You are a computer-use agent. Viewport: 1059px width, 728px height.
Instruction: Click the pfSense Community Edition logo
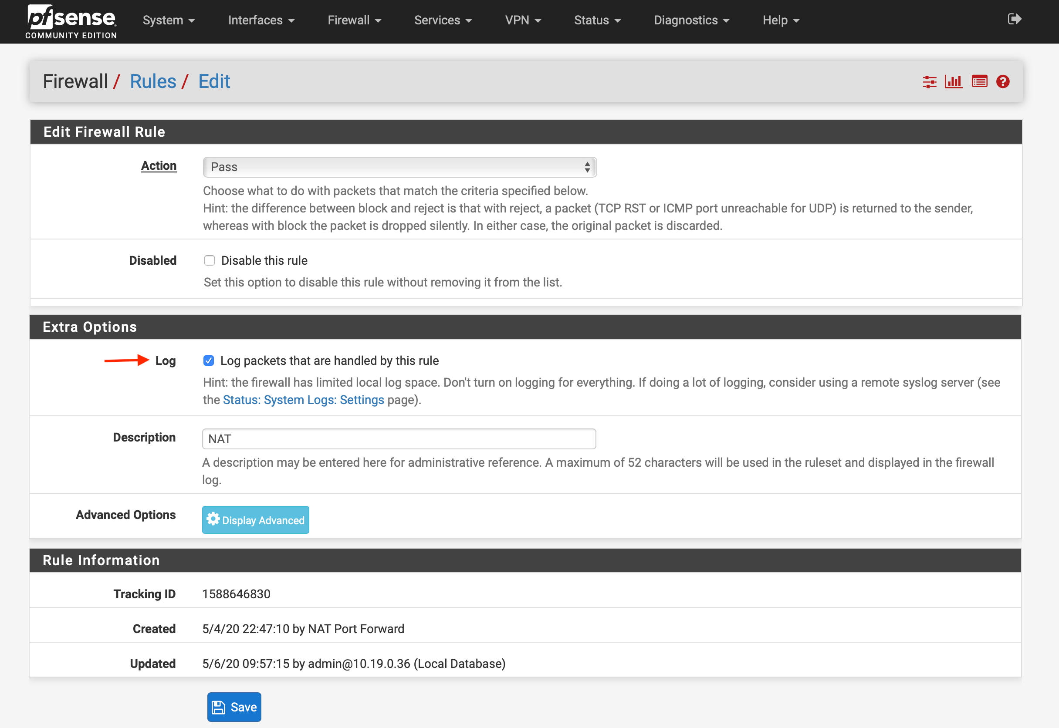pyautogui.click(x=71, y=21)
